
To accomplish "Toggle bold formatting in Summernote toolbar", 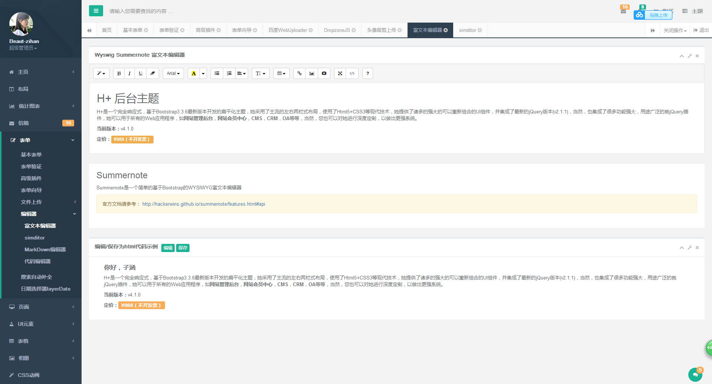I will [x=119, y=73].
